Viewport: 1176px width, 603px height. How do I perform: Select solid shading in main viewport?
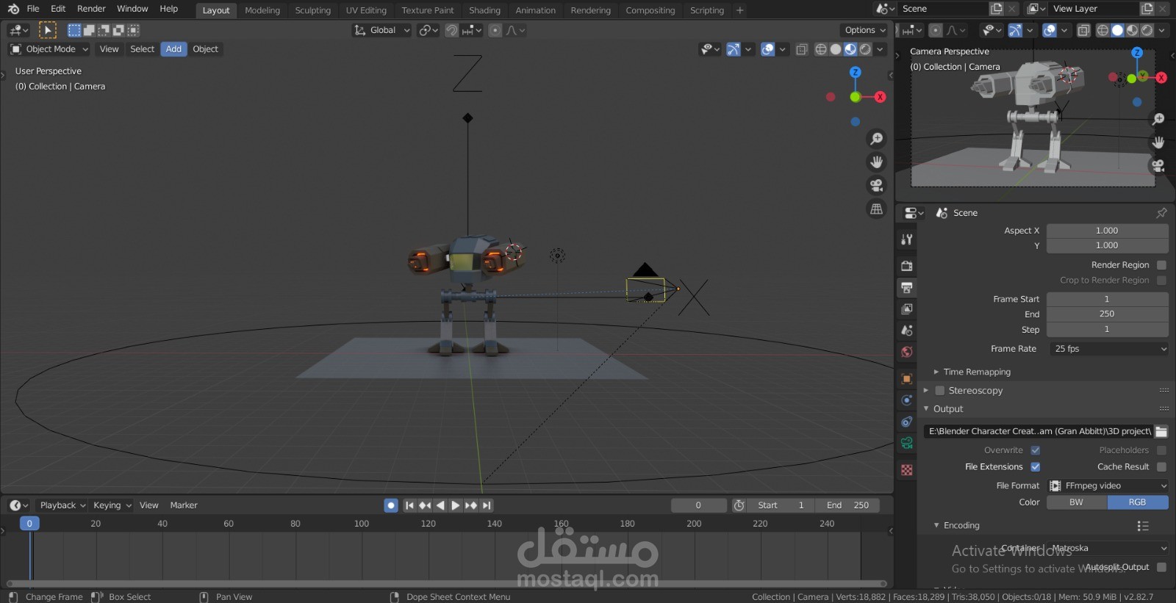[836, 49]
